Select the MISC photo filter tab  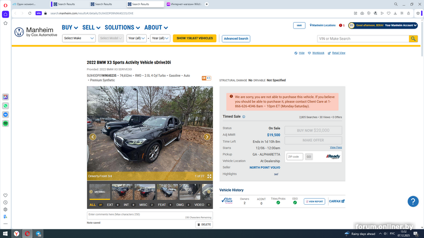(x=146, y=205)
